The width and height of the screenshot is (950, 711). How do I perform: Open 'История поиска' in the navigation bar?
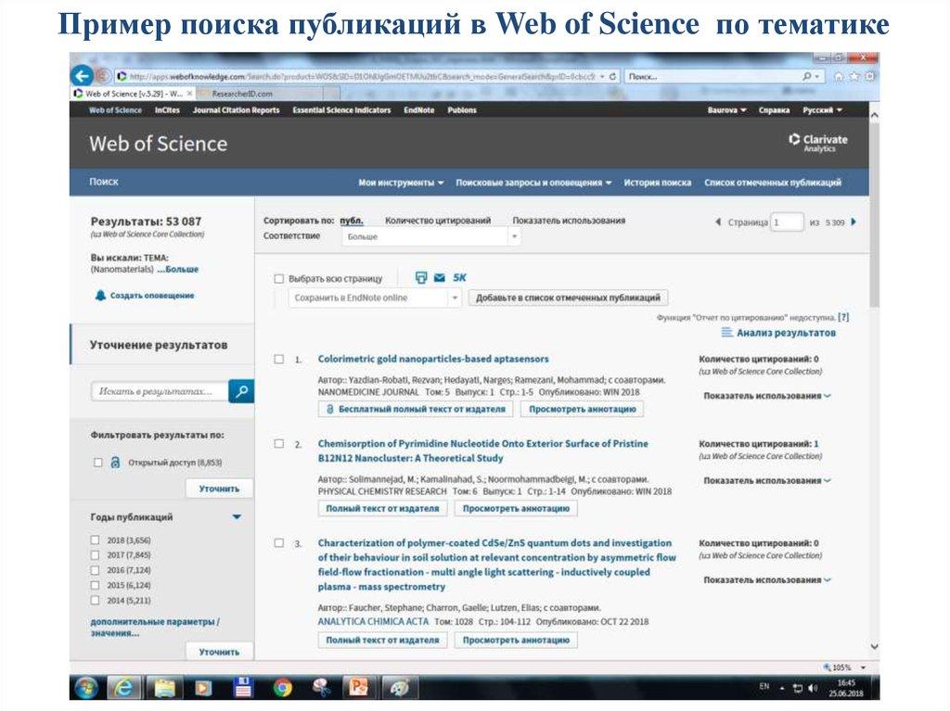tap(657, 183)
